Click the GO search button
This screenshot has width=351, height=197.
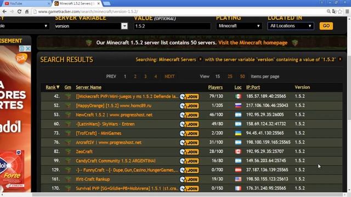coord(326,26)
